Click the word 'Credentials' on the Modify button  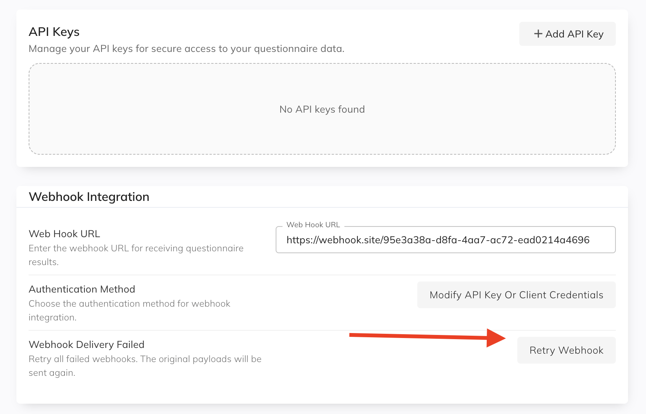tap(577, 295)
